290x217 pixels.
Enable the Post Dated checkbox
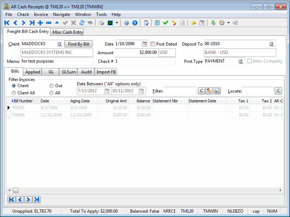[x=153, y=44]
